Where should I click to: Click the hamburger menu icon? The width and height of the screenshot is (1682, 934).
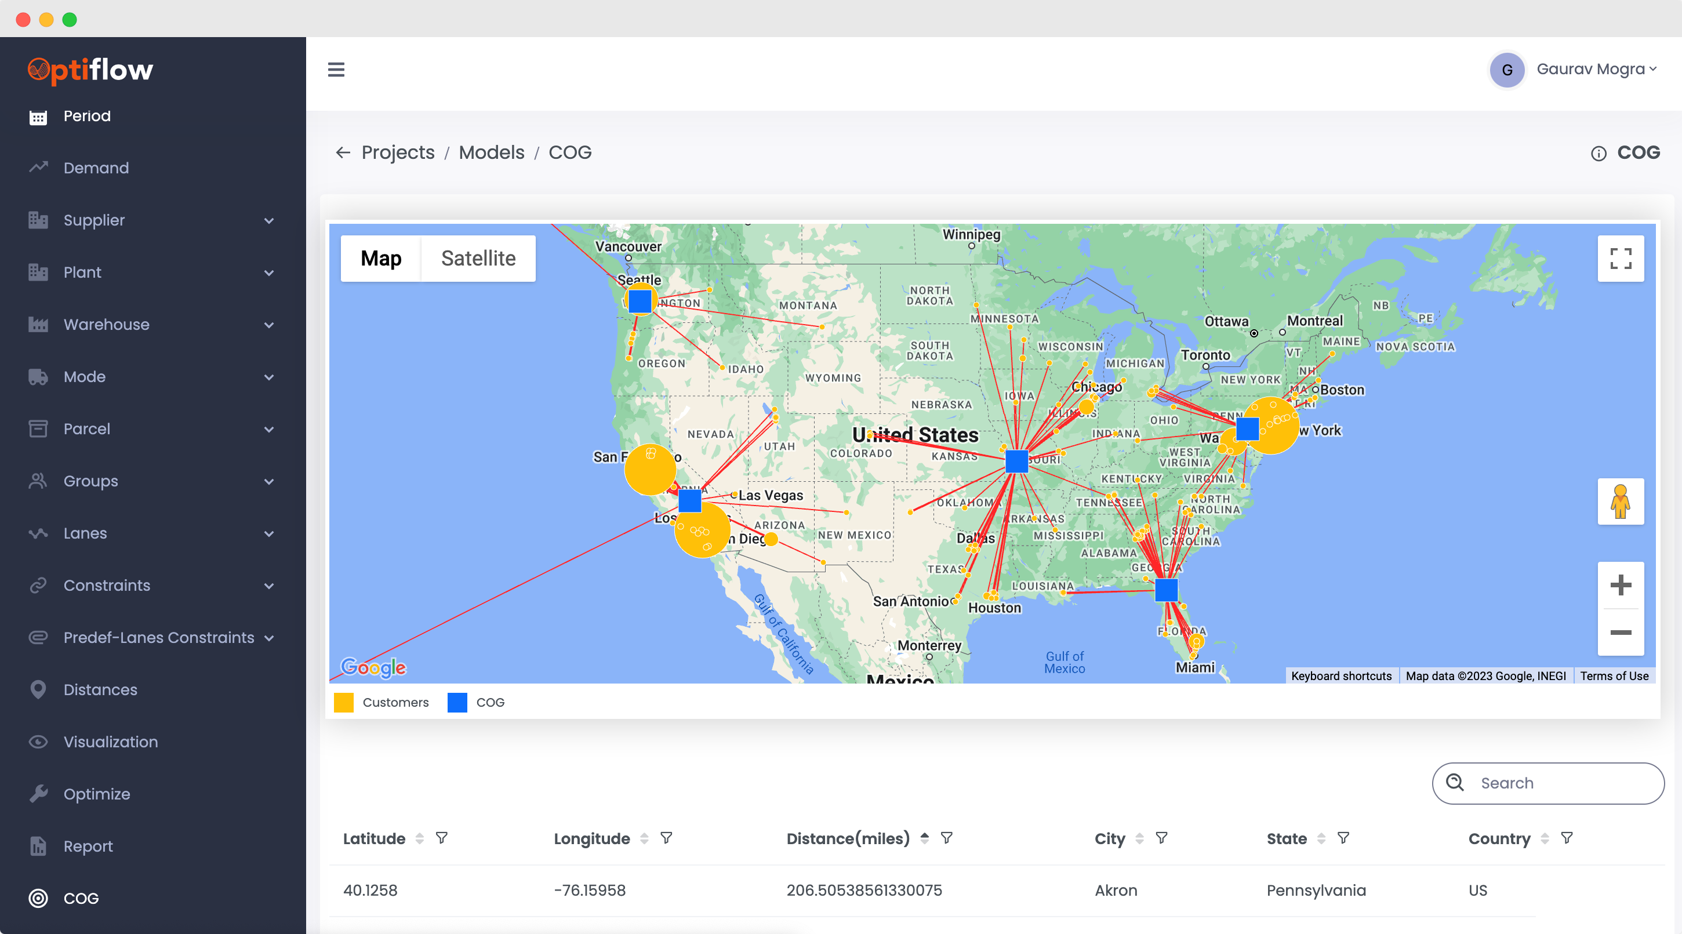coord(336,69)
